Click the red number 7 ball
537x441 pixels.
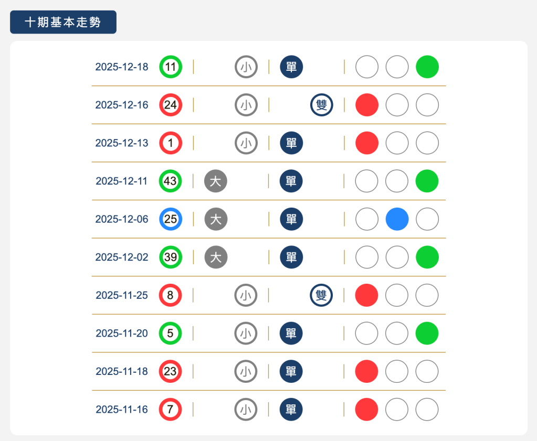click(x=171, y=409)
